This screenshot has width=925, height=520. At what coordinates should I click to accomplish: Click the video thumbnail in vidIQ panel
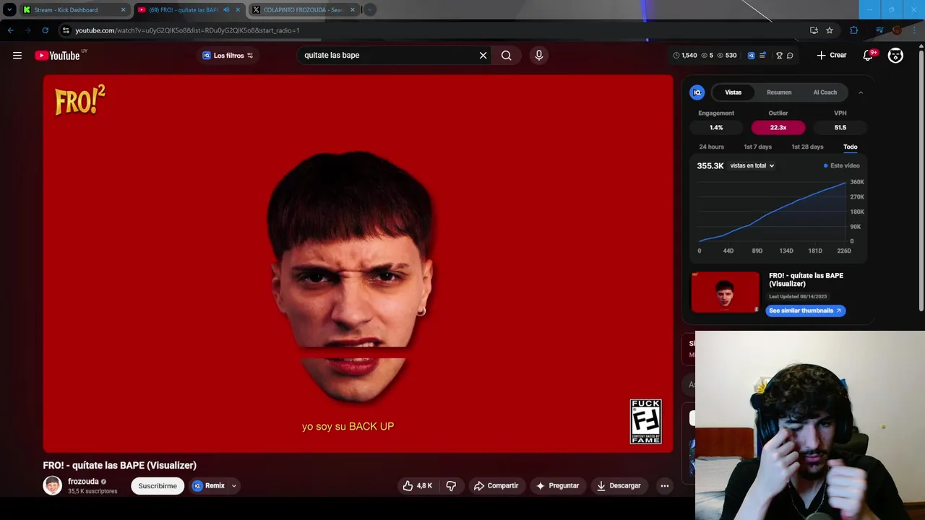(725, 292)
